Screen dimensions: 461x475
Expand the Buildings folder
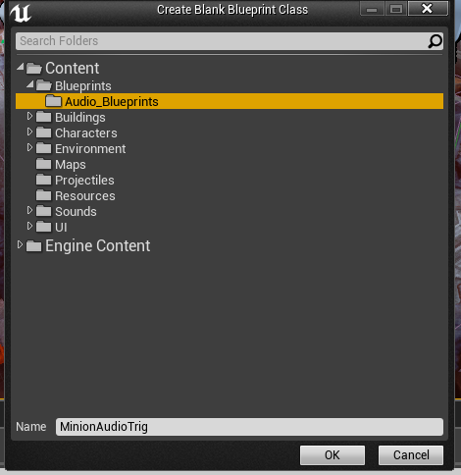(29, 116)
